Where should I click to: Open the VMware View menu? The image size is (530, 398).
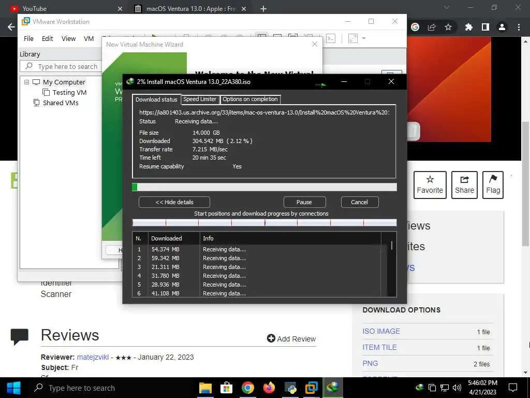click(68, 38)
